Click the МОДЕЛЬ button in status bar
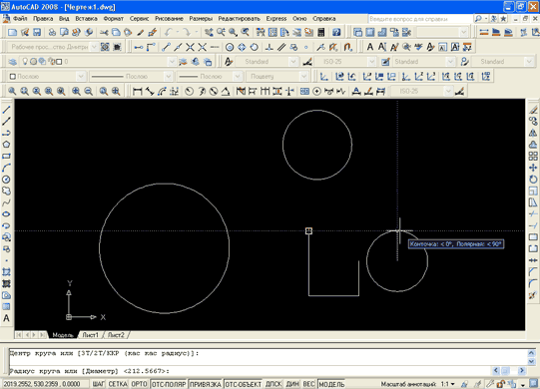 coord(331,384)
